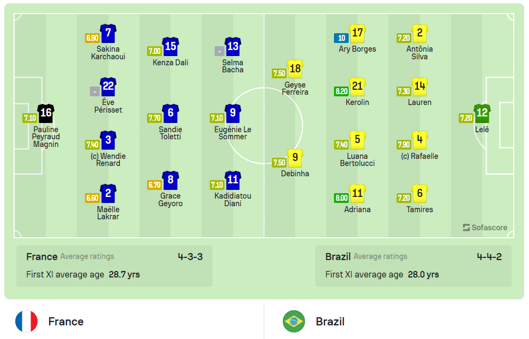Select Lelê's green goalkeeper jersey
The height and width of the screenshot is (339, 529).
click(x=482, y=115)
